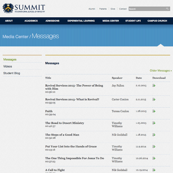Screen dimensions: 173x173
Task: Click the Media Center breadcrumb
Action: point(15,37)
